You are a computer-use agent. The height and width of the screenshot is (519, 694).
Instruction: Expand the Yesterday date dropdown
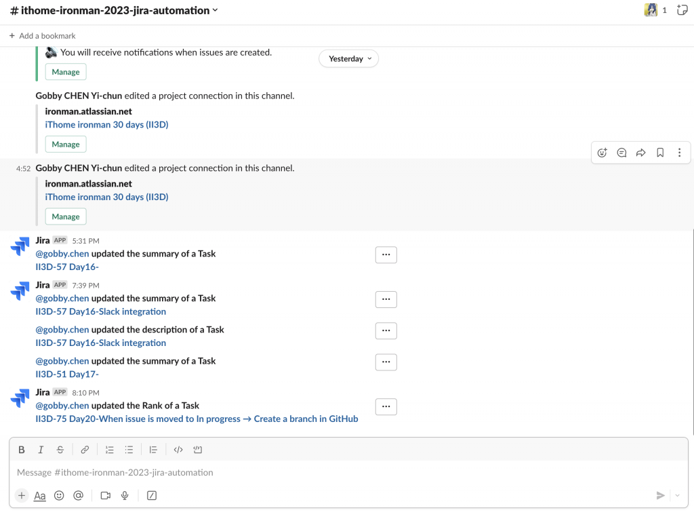point(349,59)
